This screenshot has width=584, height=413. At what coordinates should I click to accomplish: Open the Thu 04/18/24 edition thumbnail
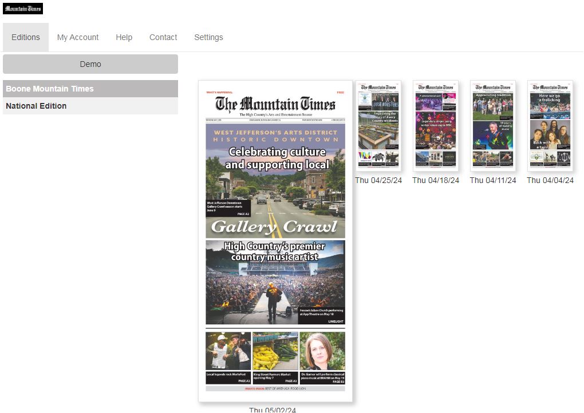(436, 126)
